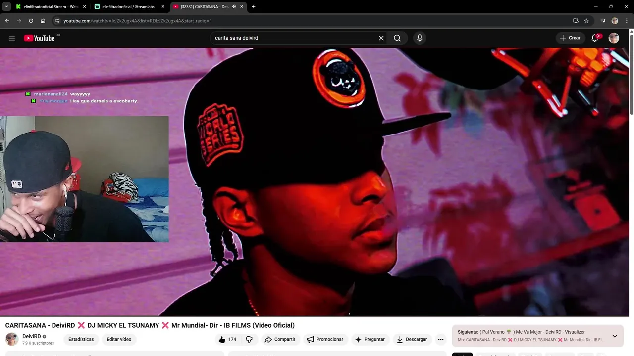Restore down the browser window

[611, 7]
